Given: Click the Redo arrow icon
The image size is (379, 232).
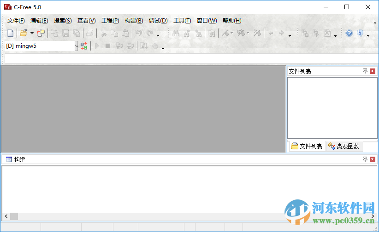Looking at the screenshot, I should coord(150,33).
